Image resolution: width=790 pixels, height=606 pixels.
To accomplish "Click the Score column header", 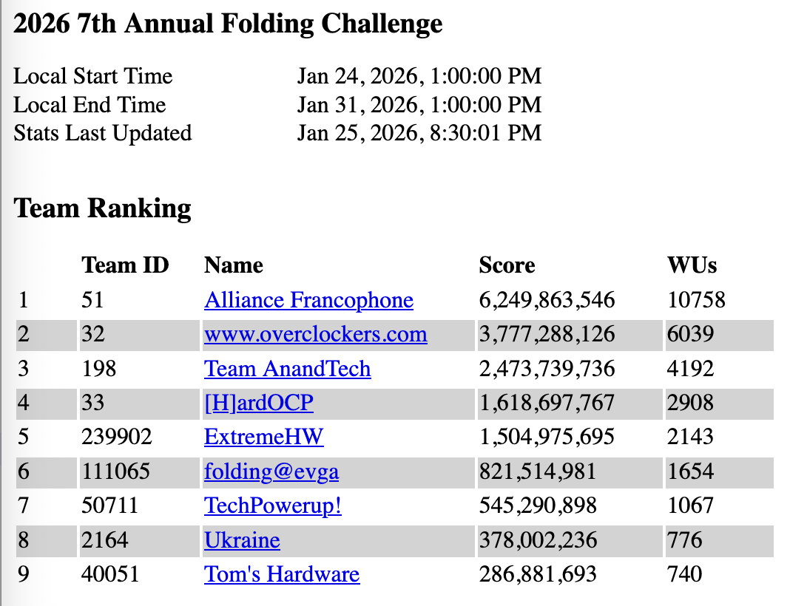I will pos(507,265).
